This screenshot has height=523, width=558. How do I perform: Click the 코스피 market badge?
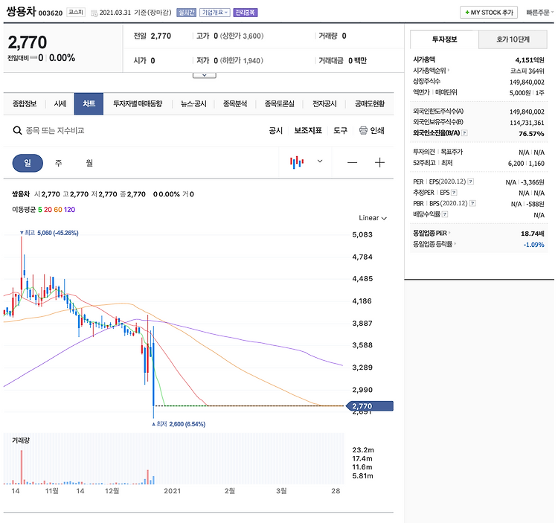(x=76, y=13)
